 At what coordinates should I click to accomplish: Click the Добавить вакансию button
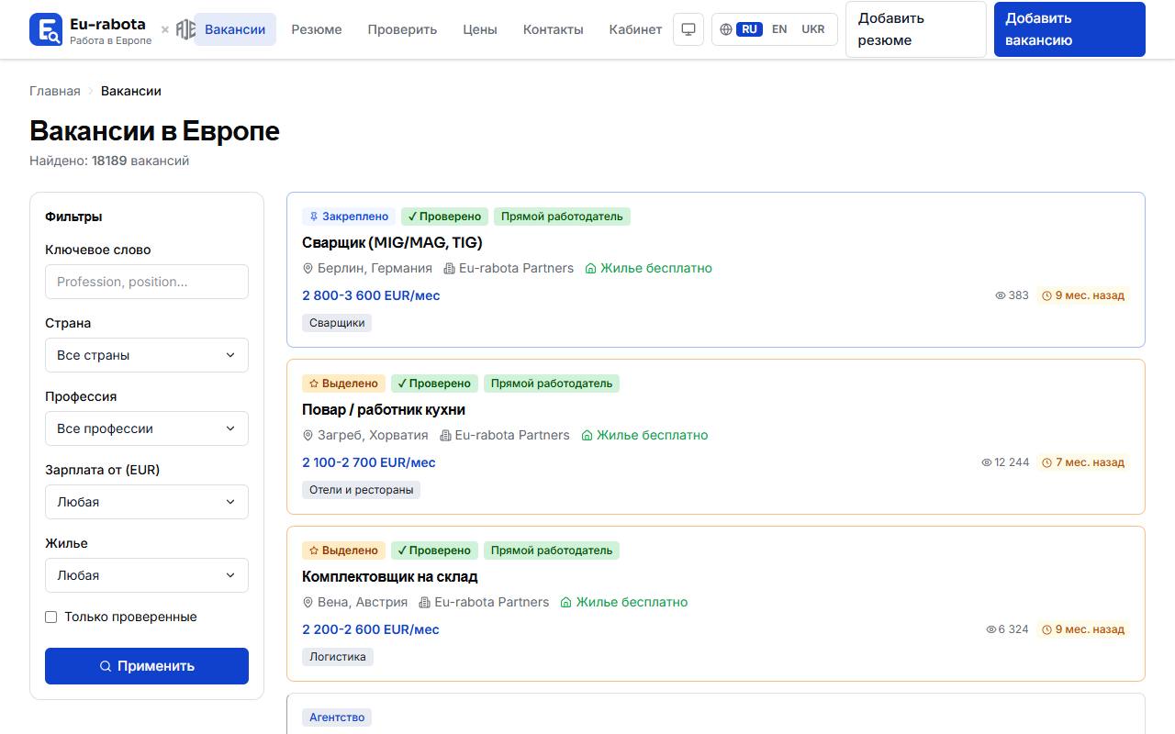click(1069, 29)
